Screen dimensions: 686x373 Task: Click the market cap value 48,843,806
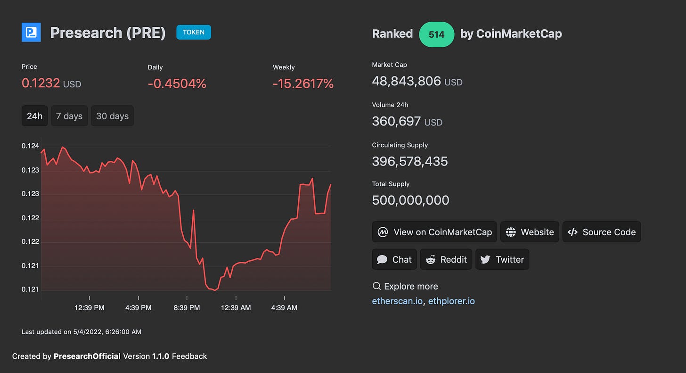pyautogui.click(x=407, y=81)
